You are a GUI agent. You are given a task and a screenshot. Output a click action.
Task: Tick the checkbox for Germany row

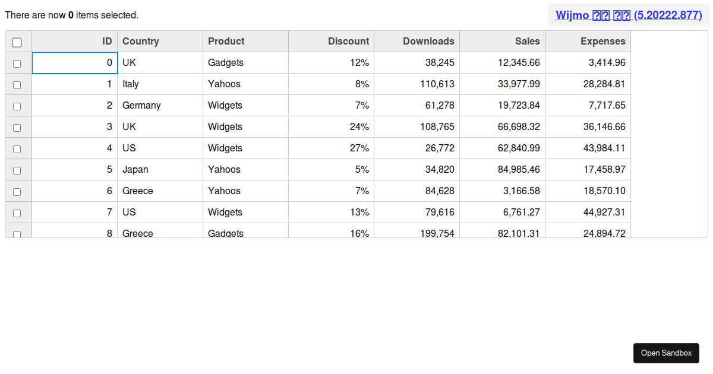tap(17, 106)
